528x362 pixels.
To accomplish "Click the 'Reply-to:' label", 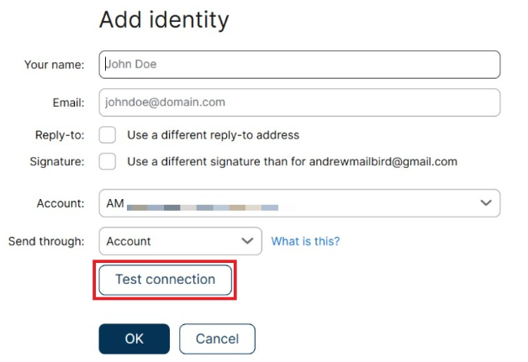I will point(60,135).
